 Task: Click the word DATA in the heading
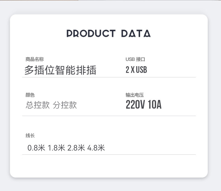[x=136, y=34]
